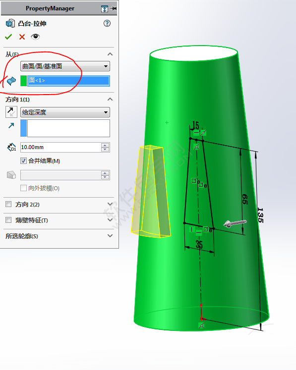The width and height of the screenshot is (296, 370).
Task: Toggle the 合并结果(M) checkbox
Action: tap(23, 161)
